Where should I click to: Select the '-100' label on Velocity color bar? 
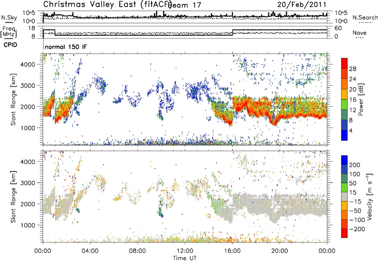click(357, 220)
